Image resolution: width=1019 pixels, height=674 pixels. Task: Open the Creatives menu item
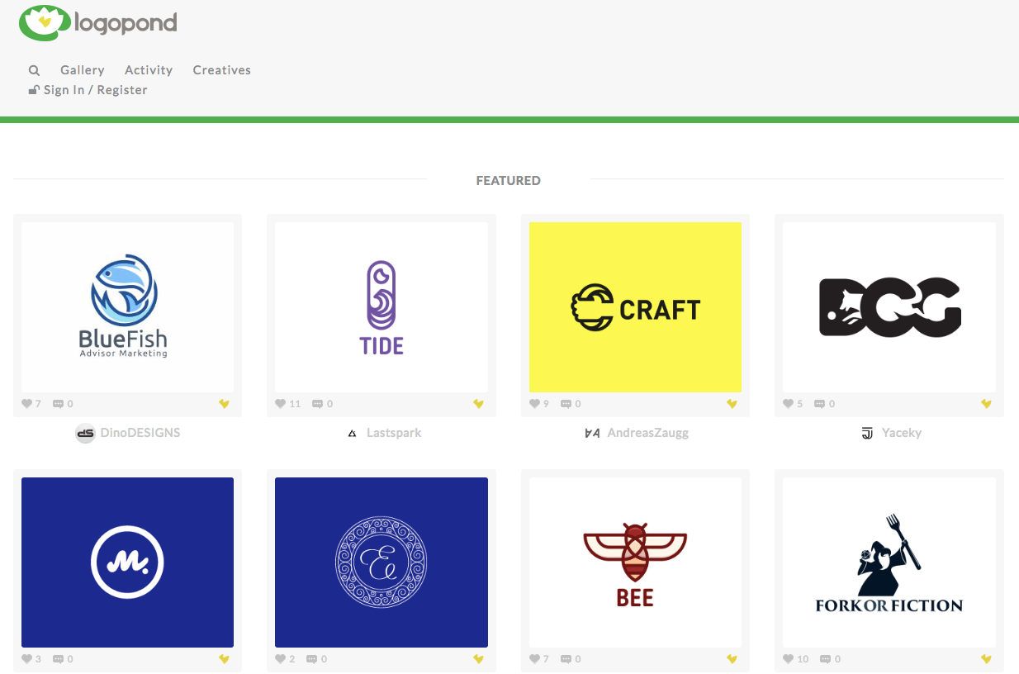coord(221,70)
